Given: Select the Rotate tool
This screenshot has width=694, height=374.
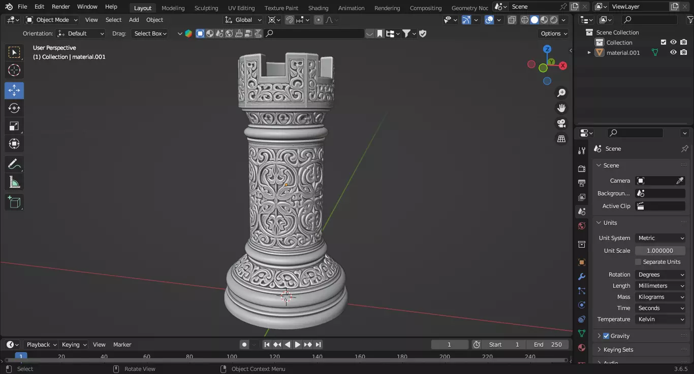Looking at the screenshot, I should 14,108.
